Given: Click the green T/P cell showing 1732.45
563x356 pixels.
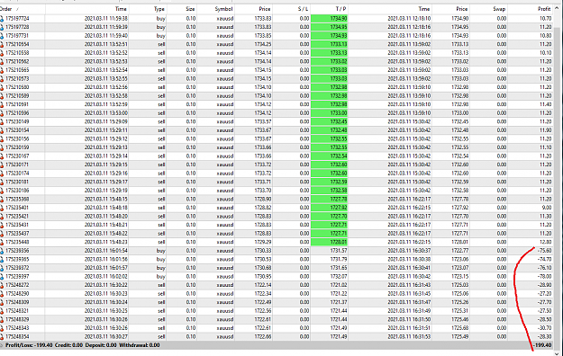Looking at the screenshot, I should [330, 121].
